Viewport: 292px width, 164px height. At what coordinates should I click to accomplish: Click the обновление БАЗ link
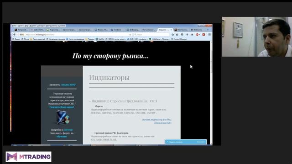tap(162, 123)
